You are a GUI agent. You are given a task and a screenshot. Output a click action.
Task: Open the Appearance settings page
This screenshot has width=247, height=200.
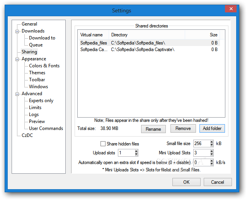pos(34,59)
